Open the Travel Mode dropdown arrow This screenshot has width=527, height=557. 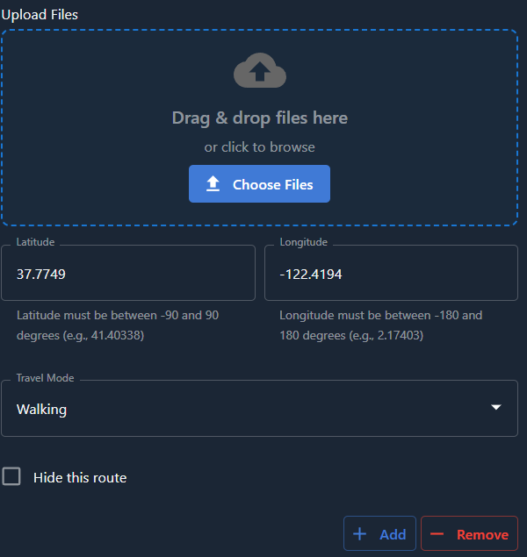pyautogui.click(x=495, y=408)
